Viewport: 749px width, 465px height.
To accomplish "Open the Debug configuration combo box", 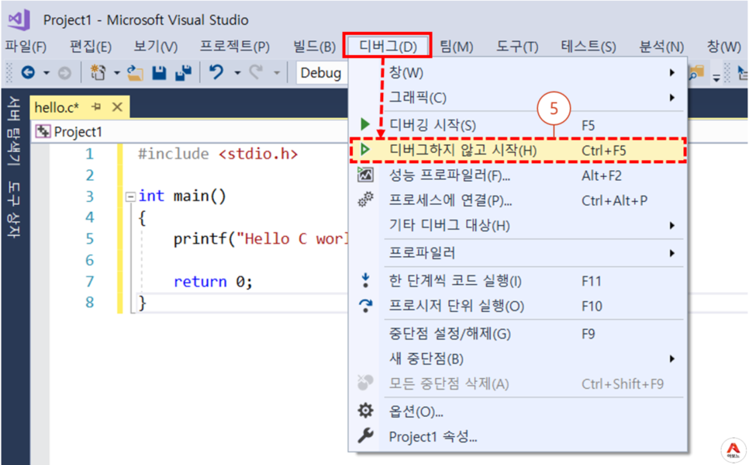I will tap(322, 73).
